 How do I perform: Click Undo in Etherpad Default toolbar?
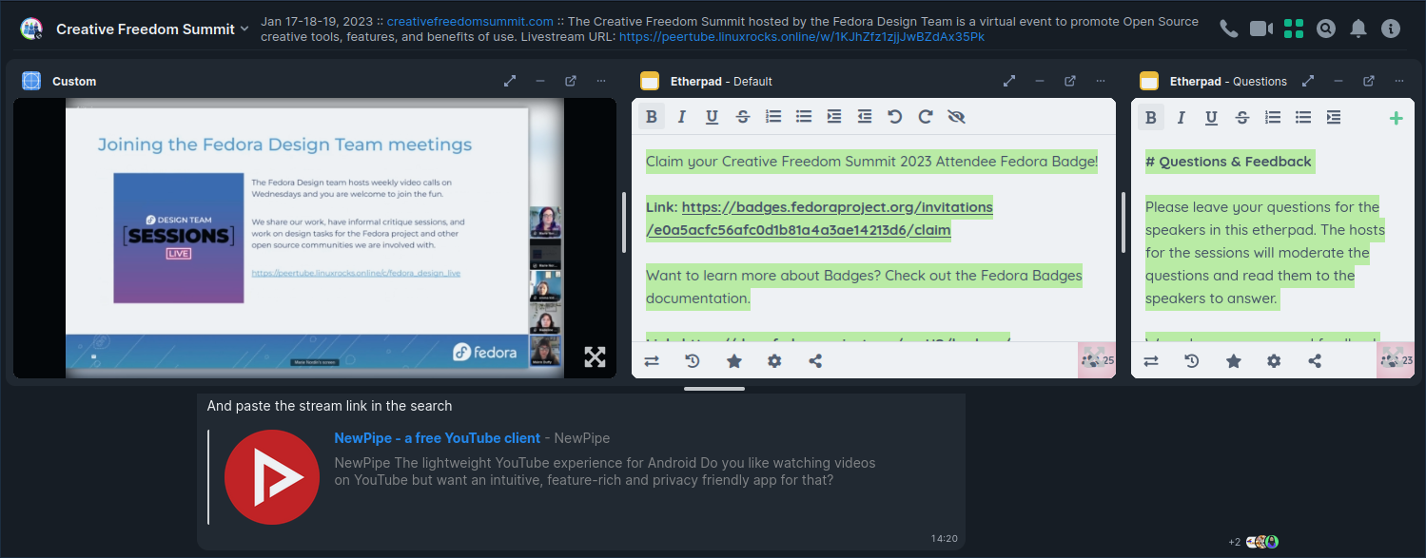click(x=894, y=117)
